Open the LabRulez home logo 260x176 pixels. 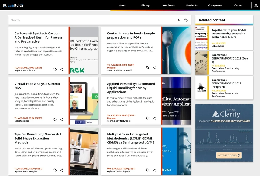pyautogui.click(x=13, y=5)
